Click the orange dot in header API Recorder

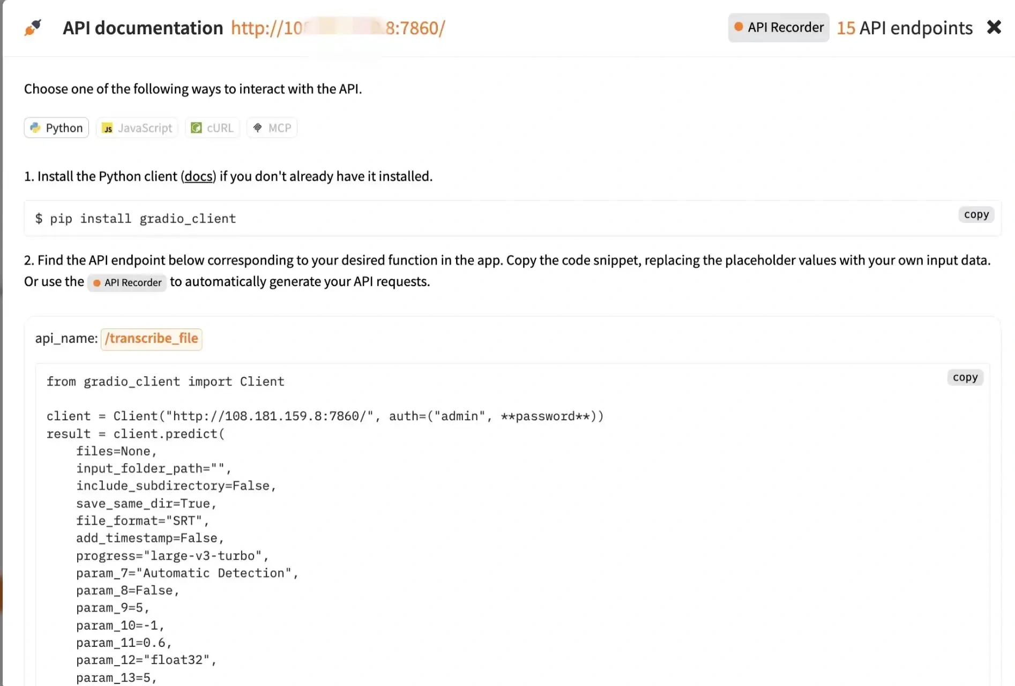[738, 27]
